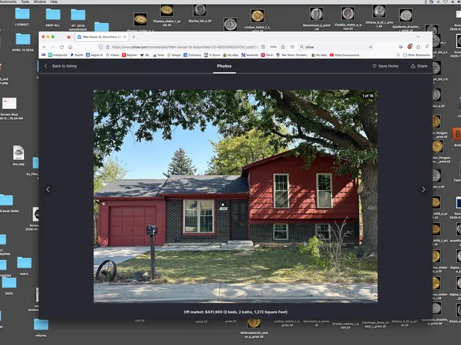Viewport: 461px width, 345px height.
Task: Go back with the browser back arrow
Action: coord(44,46)
